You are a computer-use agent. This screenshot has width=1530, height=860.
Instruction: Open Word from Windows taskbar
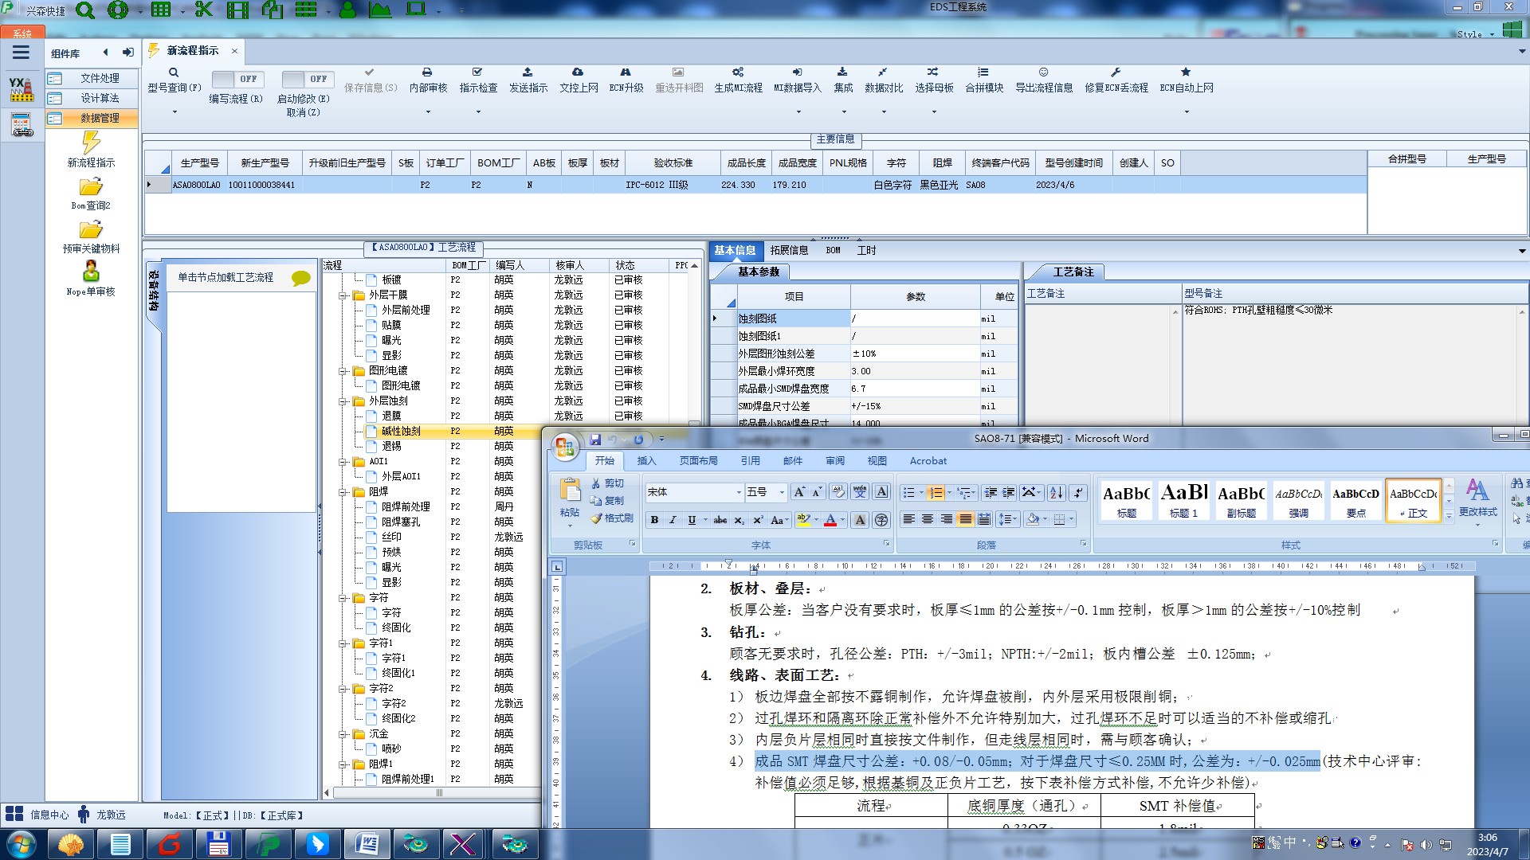tap(367, 843)
